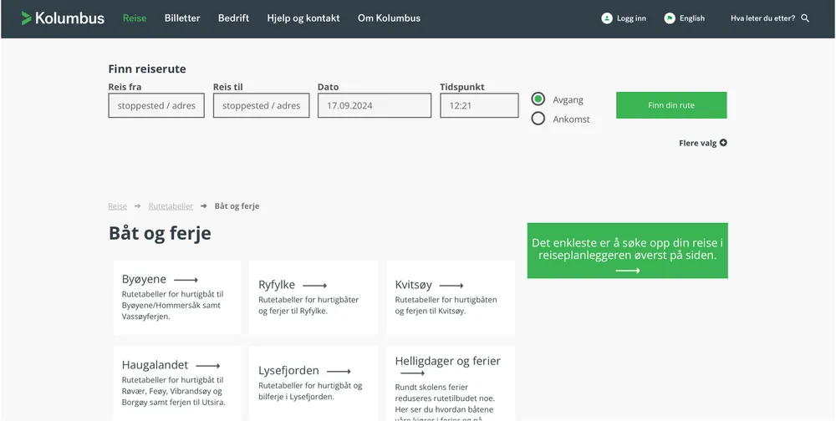The width and height of the screenshot is (836, 421).
Task: Click the plus icon beside Flere valg
Action: tap(723, 143)
